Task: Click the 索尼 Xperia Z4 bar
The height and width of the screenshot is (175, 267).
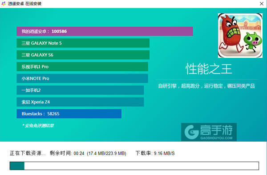Action: coord(80,102)
